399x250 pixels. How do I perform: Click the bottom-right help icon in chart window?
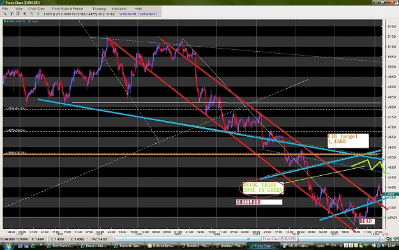(x=395, y=239)
